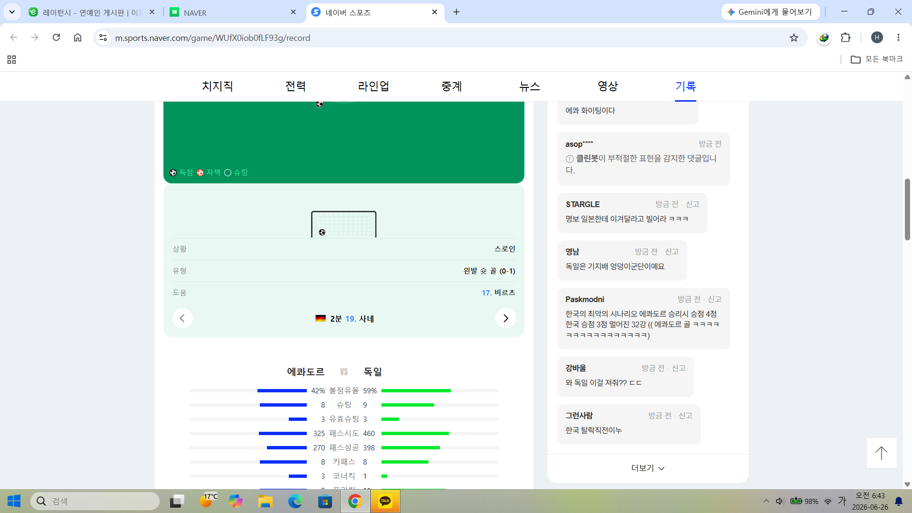Open the 라인업 tab
This screenshot has width=912, height=513.
[373, 86]
